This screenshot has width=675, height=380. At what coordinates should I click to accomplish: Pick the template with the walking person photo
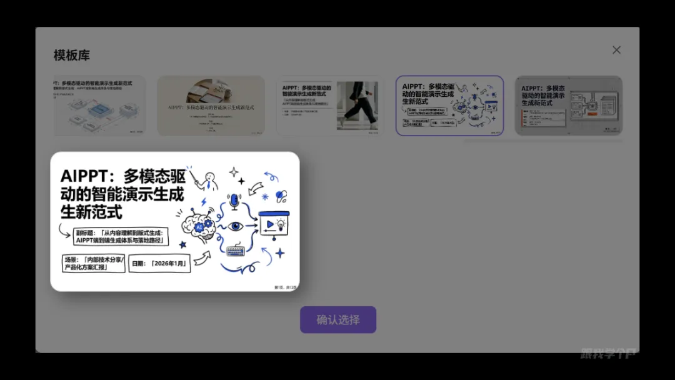(x=330, y=106)
